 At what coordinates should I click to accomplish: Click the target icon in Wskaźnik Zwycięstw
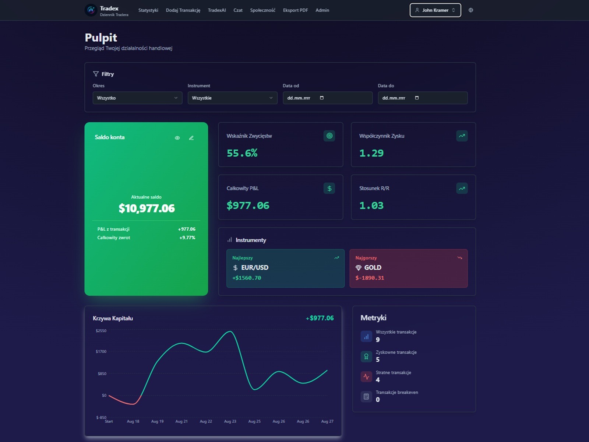[329, 136]
